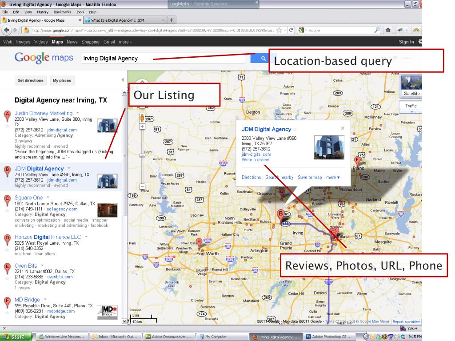Open the History menu
455x341 pixels.
tap(43, 12)
